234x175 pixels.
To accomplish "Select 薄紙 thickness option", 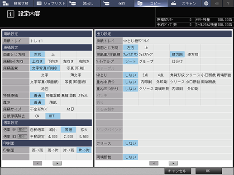I will [53, 102].
